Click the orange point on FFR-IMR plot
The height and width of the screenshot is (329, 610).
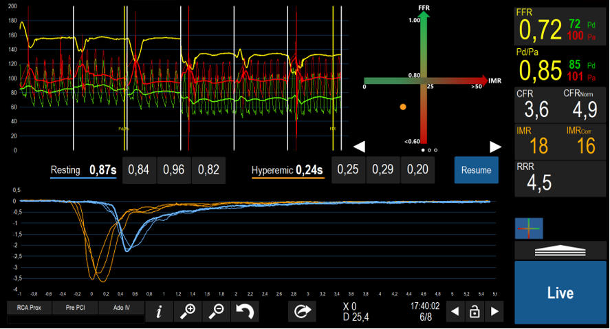[403, 107]
